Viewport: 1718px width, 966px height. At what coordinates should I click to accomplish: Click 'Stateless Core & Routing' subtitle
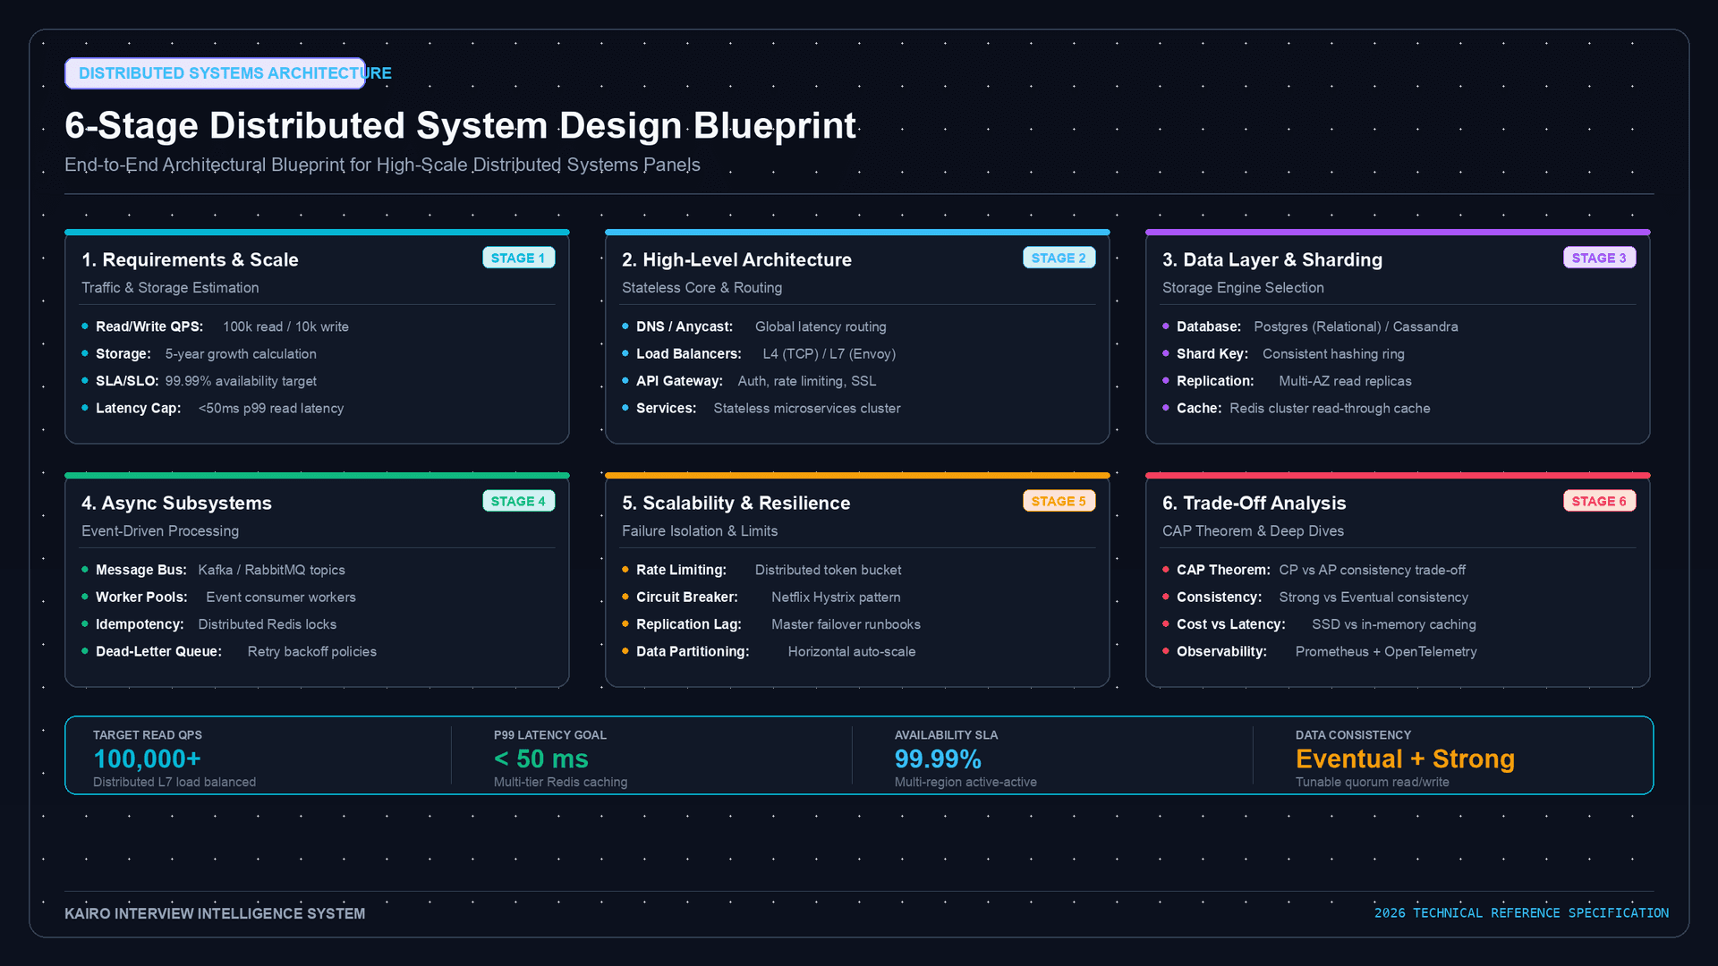[x=702, y=288]
